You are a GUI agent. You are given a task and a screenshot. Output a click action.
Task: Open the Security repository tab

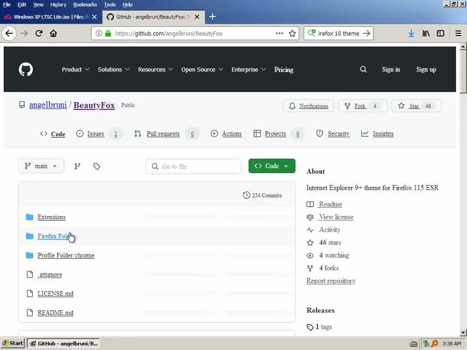click(x=332, y=134)
